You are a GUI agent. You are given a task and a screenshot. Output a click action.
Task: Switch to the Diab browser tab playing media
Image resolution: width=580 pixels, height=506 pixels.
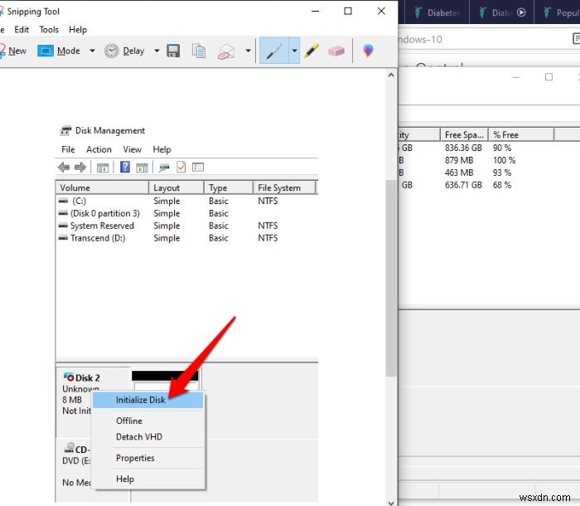click(x=501, y=12)
